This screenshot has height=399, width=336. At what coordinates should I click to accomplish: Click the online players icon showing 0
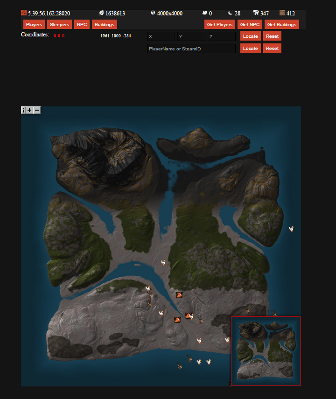tap(205, 13)
